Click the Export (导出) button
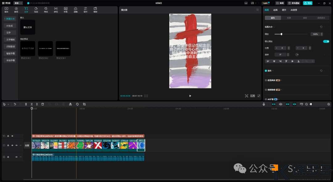 click(307, 3)
